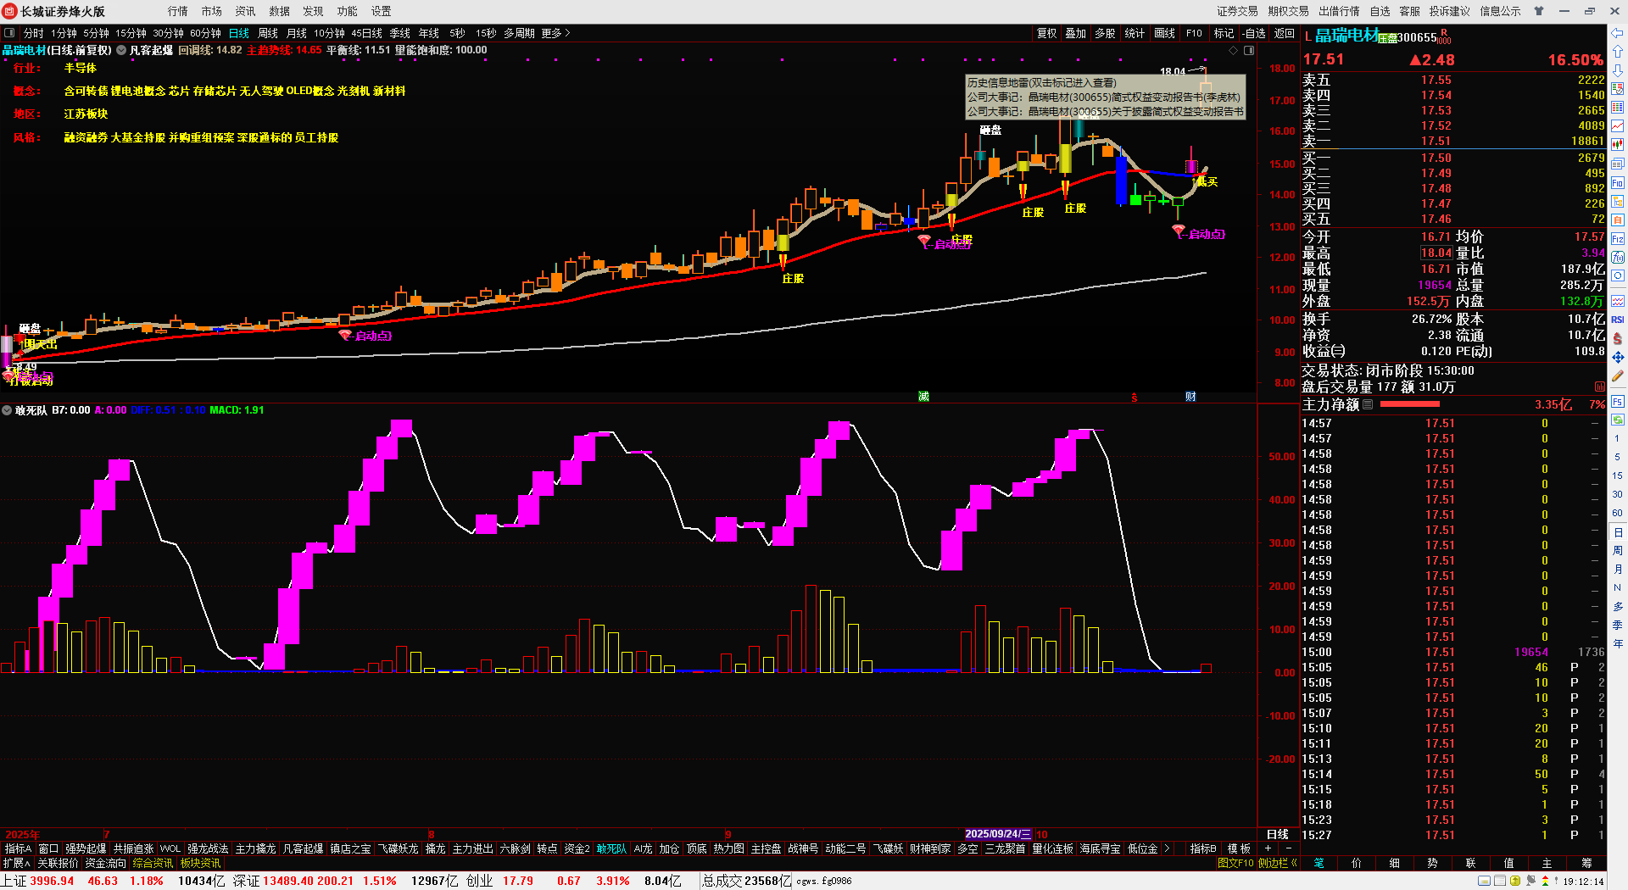This screenshot has height=890, width=1628.
Task: Show more indicator tabs with right arrow
Action: 1167,848
